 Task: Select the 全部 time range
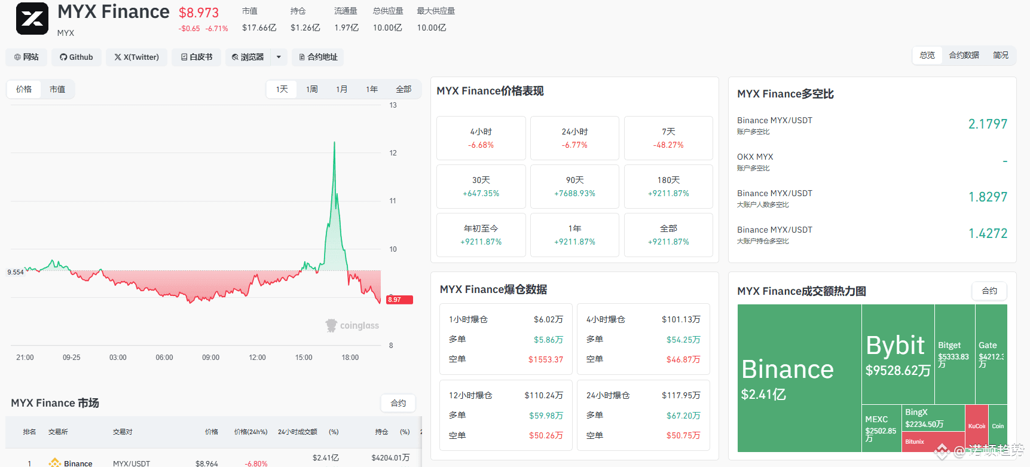coord(404,89)
